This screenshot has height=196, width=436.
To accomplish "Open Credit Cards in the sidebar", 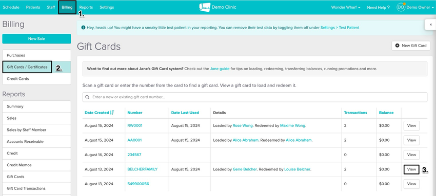I will [36, 79].
